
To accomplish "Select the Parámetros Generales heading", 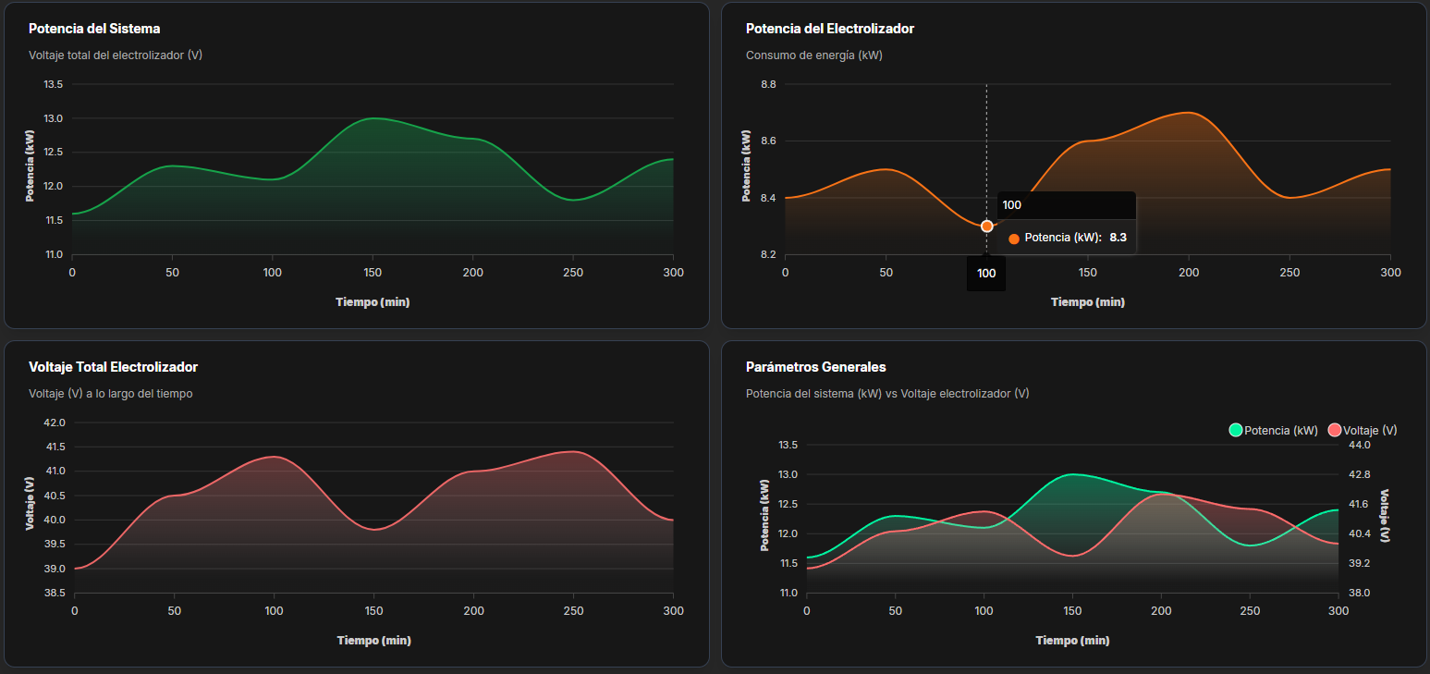I will tap(815, 367).
